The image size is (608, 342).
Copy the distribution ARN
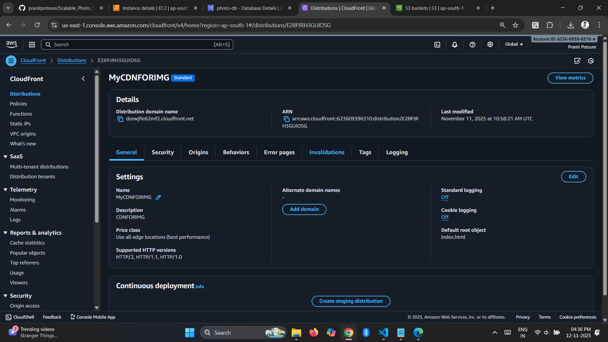coord(287,119)
